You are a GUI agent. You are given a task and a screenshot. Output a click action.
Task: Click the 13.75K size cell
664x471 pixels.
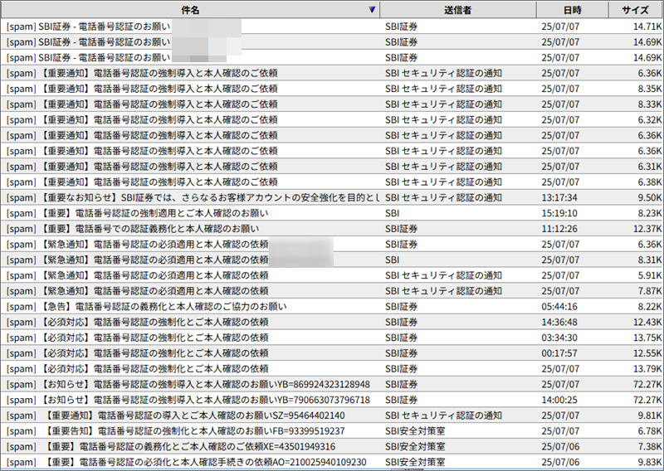[x=647, y=337]
